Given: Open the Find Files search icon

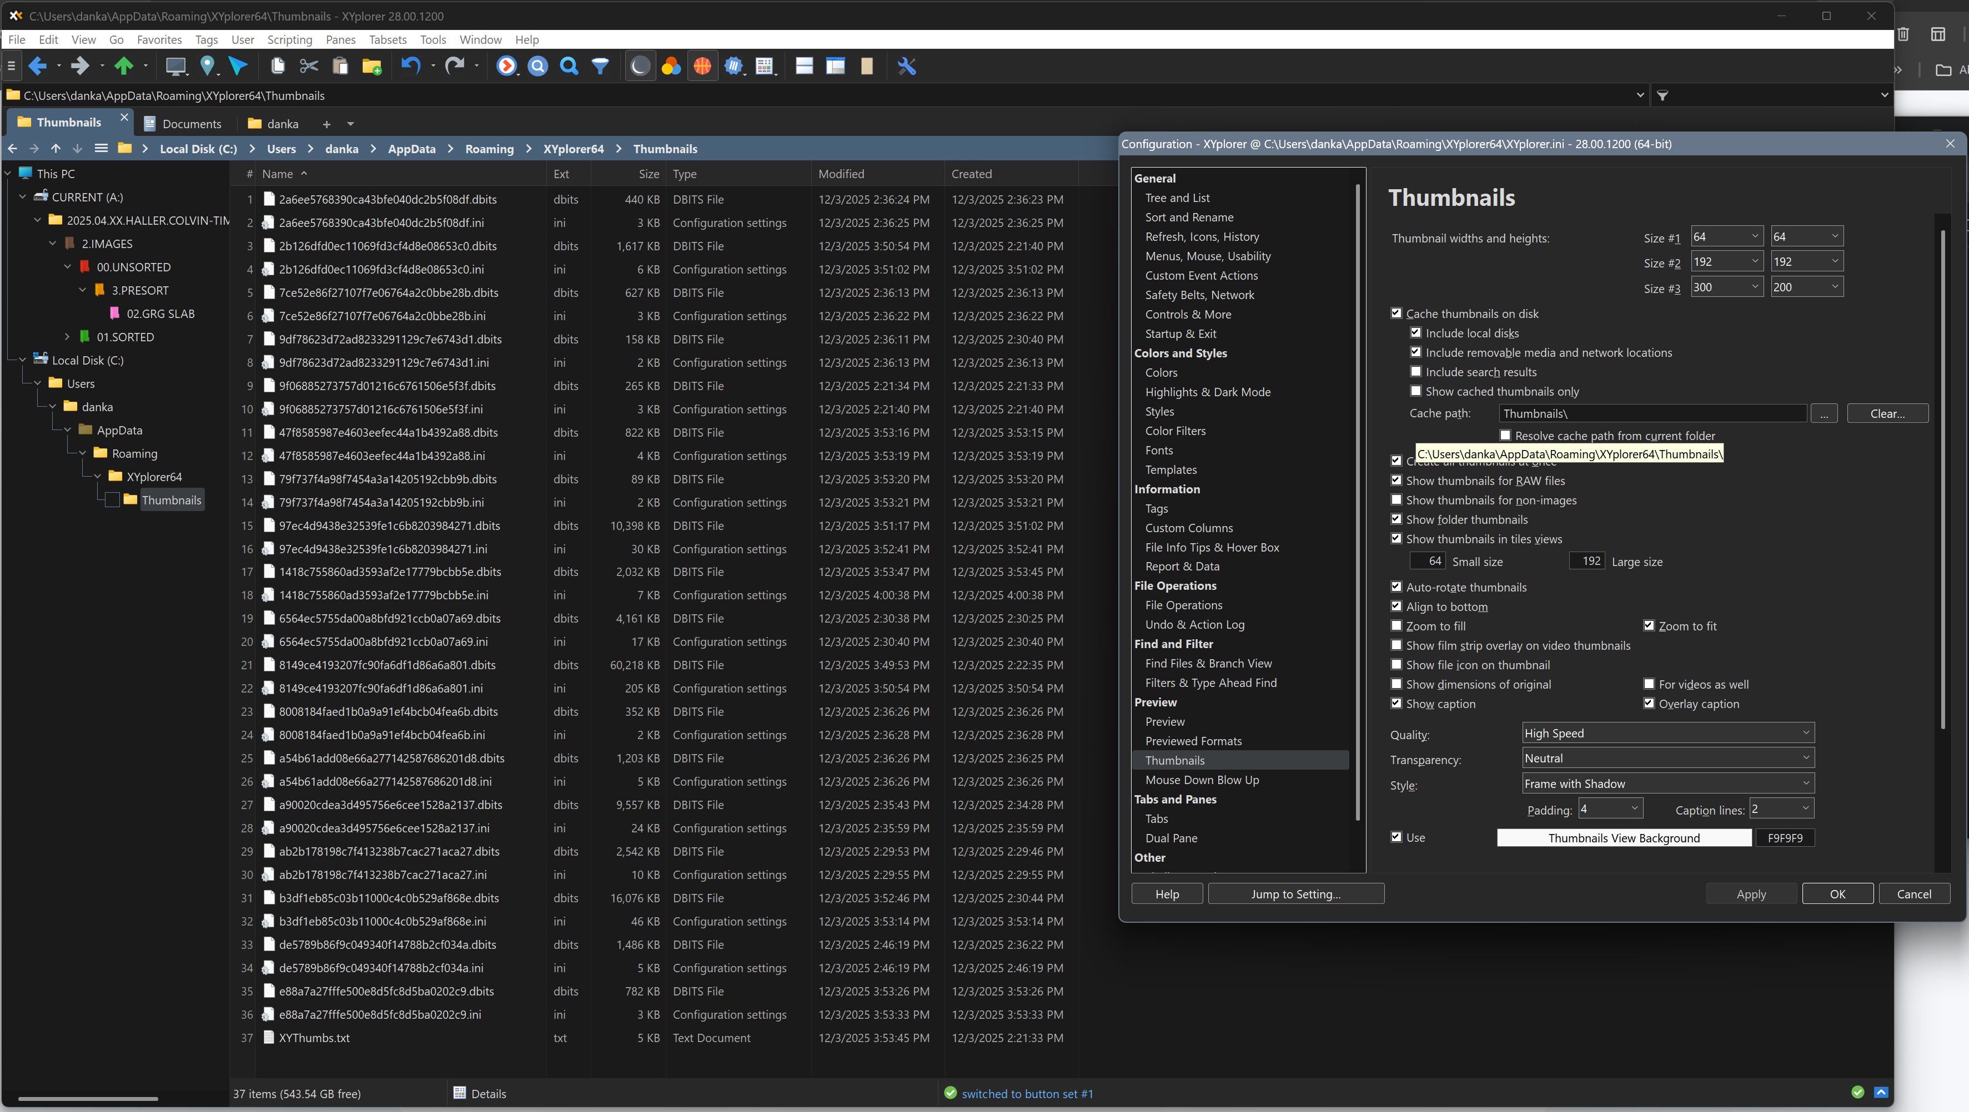Looking at the screenshot, I should [569, 67].
